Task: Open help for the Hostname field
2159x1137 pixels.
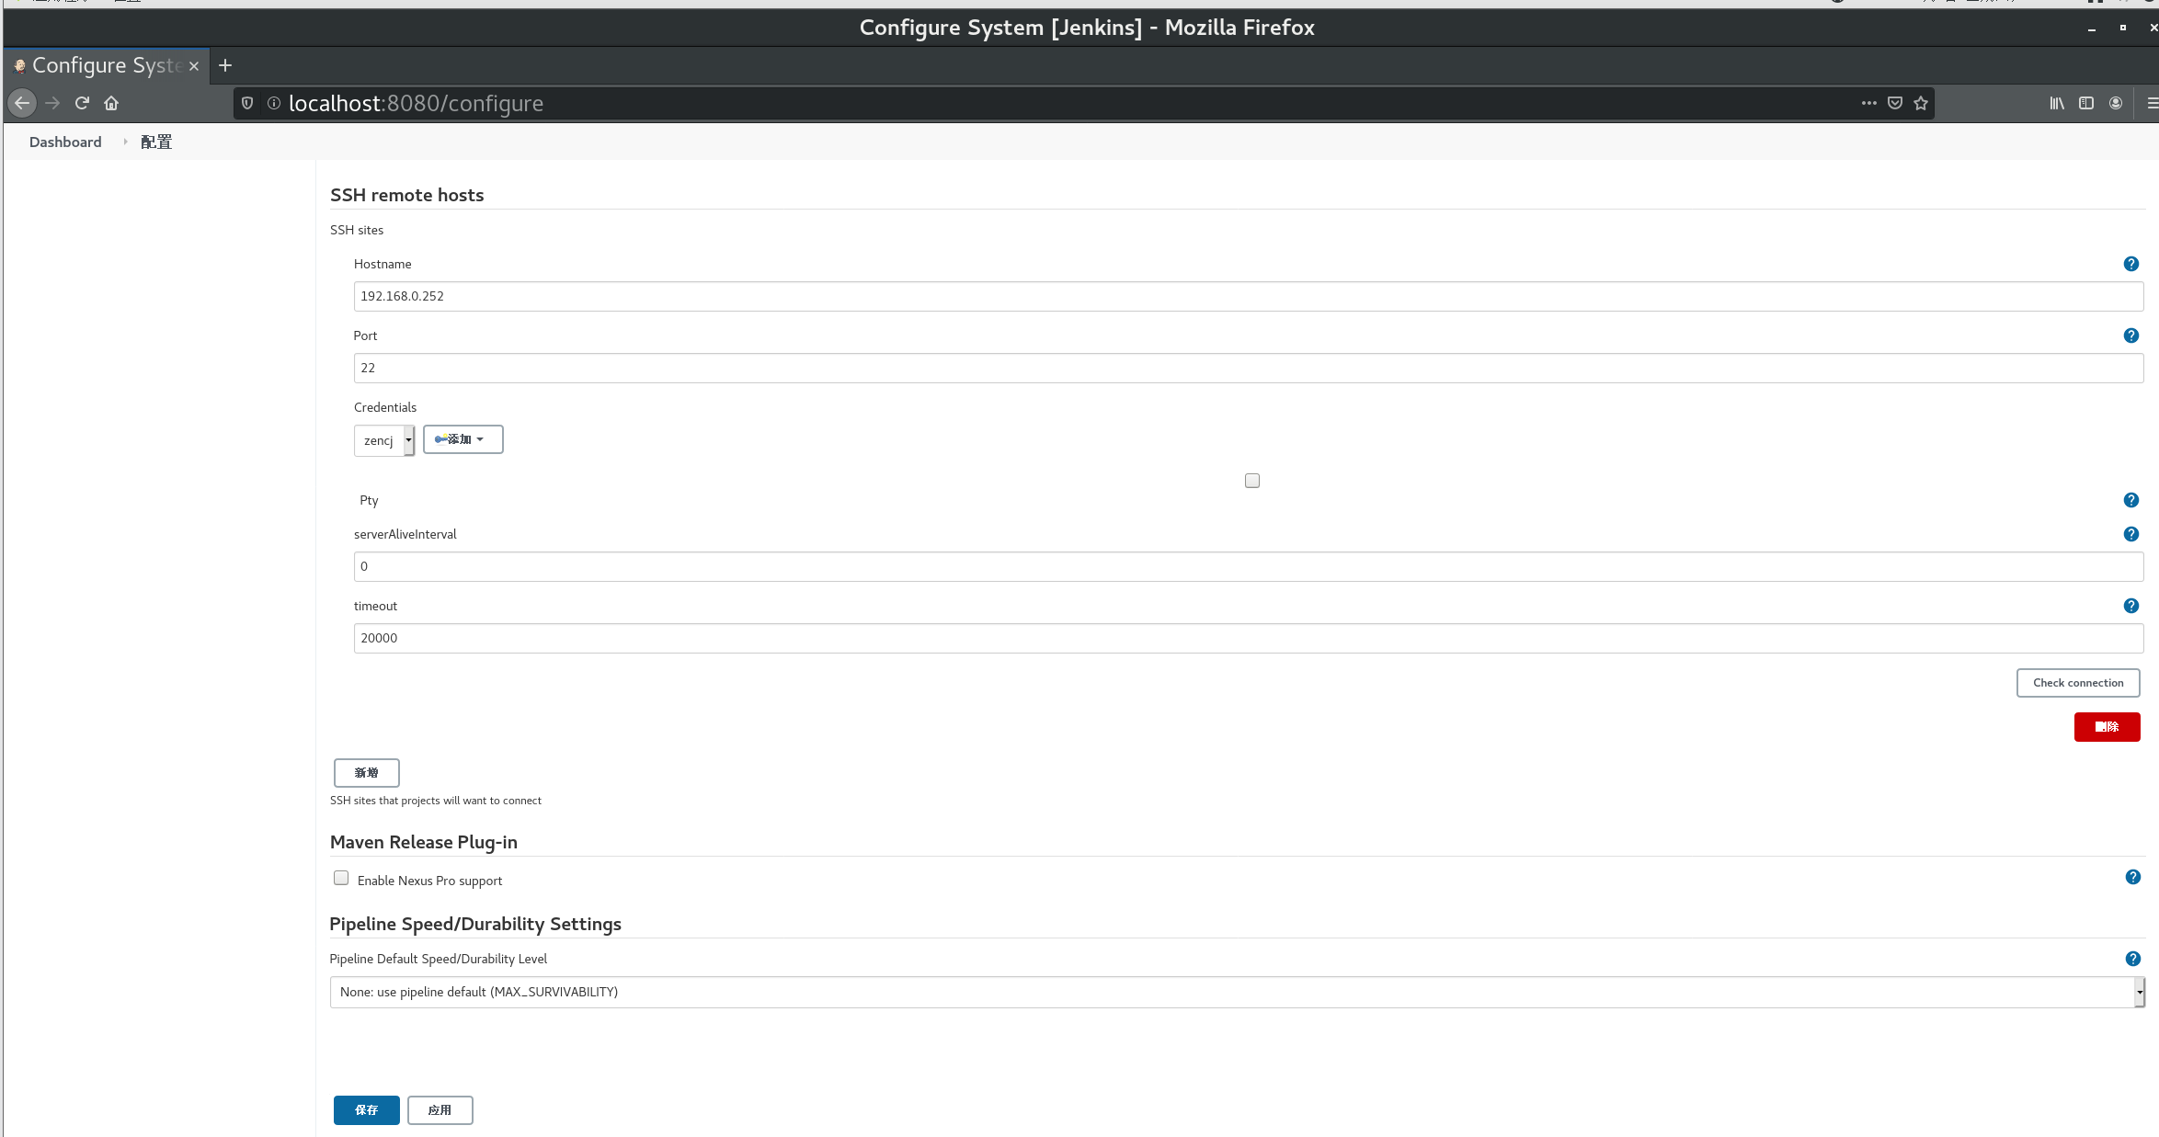Action: [x=2130, y=264]
